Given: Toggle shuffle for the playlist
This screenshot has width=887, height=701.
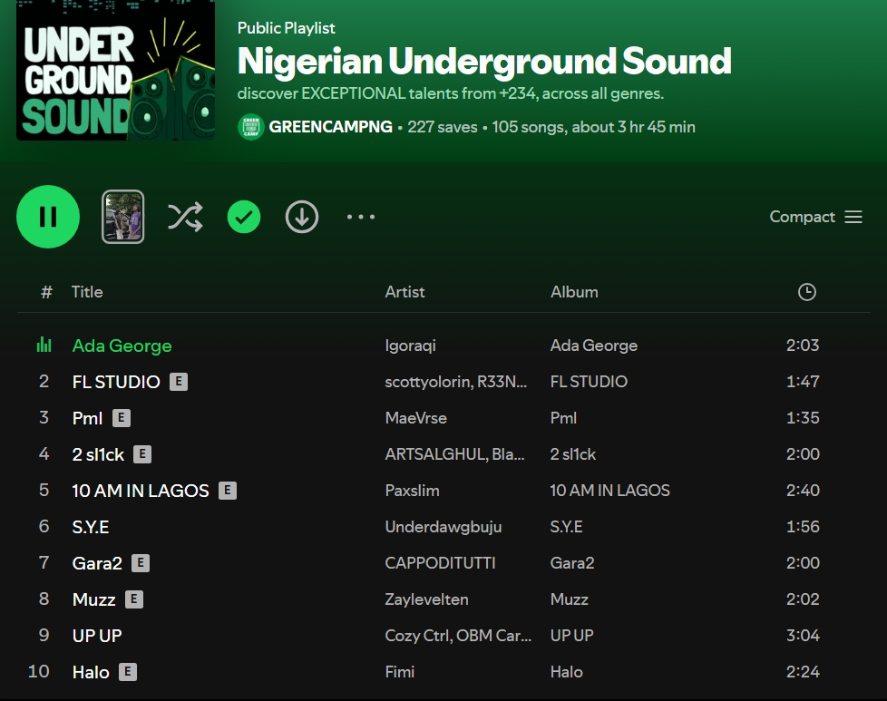Looking at the screenshot, I should 185,217.
